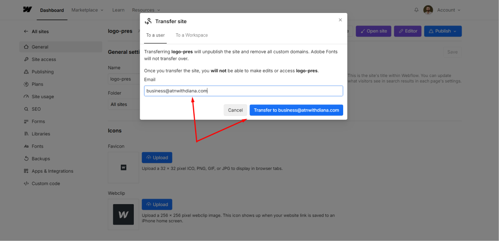Viewport: 499px width, 241px height.
Task: Select General in the sidebar
Action: 61,47
